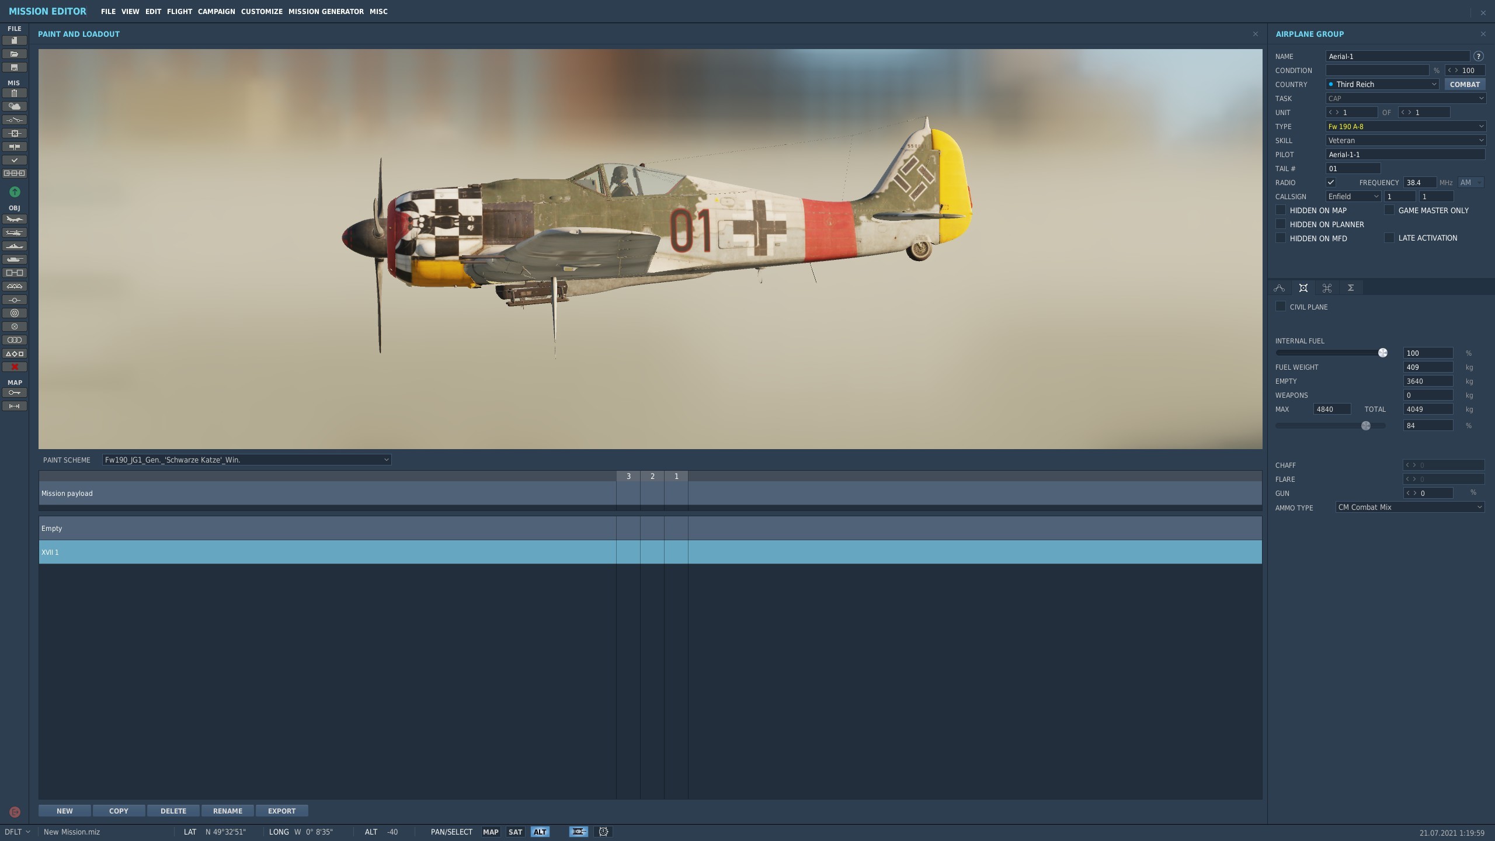This screenshot has width=1495, height=841.
Task: Open the CALLSIGN dropdown showing Enfield
Action: [1353, 196]
